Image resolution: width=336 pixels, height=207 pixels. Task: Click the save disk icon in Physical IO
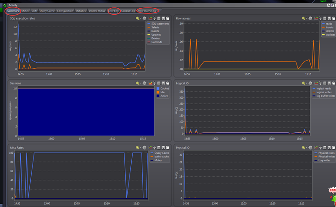[x=329, y=148]
